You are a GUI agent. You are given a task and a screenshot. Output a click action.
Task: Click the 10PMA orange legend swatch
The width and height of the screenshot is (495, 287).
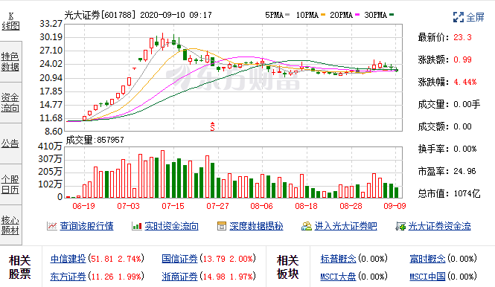click(322, 15)
